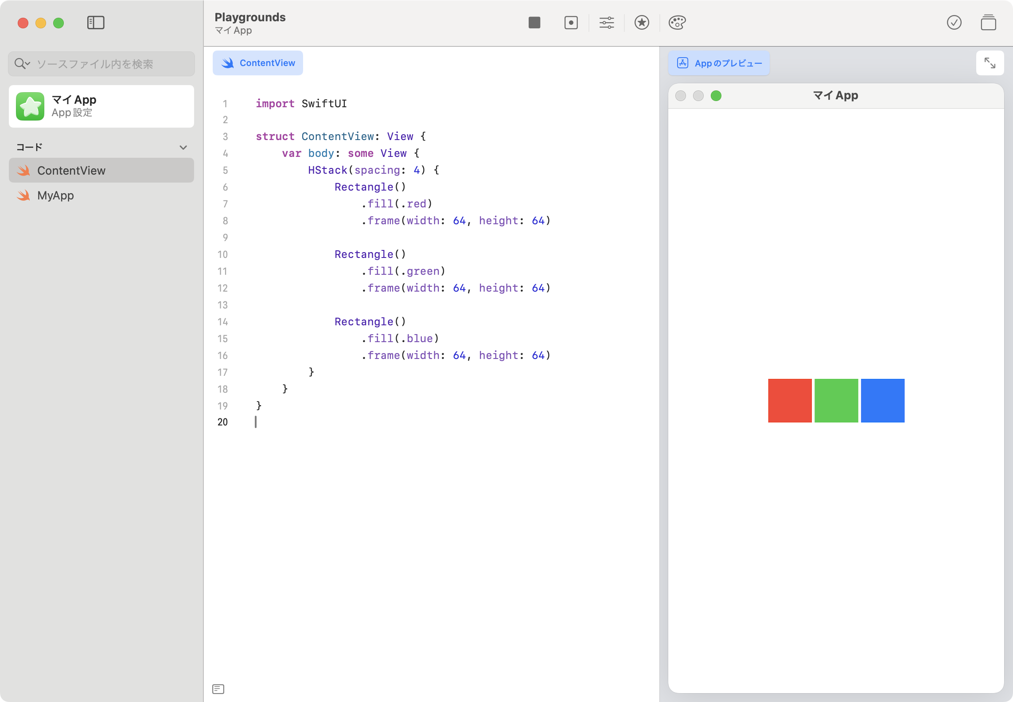The height and width of the screenshot is (702, 1013).
Task: Open the documentation icon at bottom of editor
Action: tap(218, 689)
